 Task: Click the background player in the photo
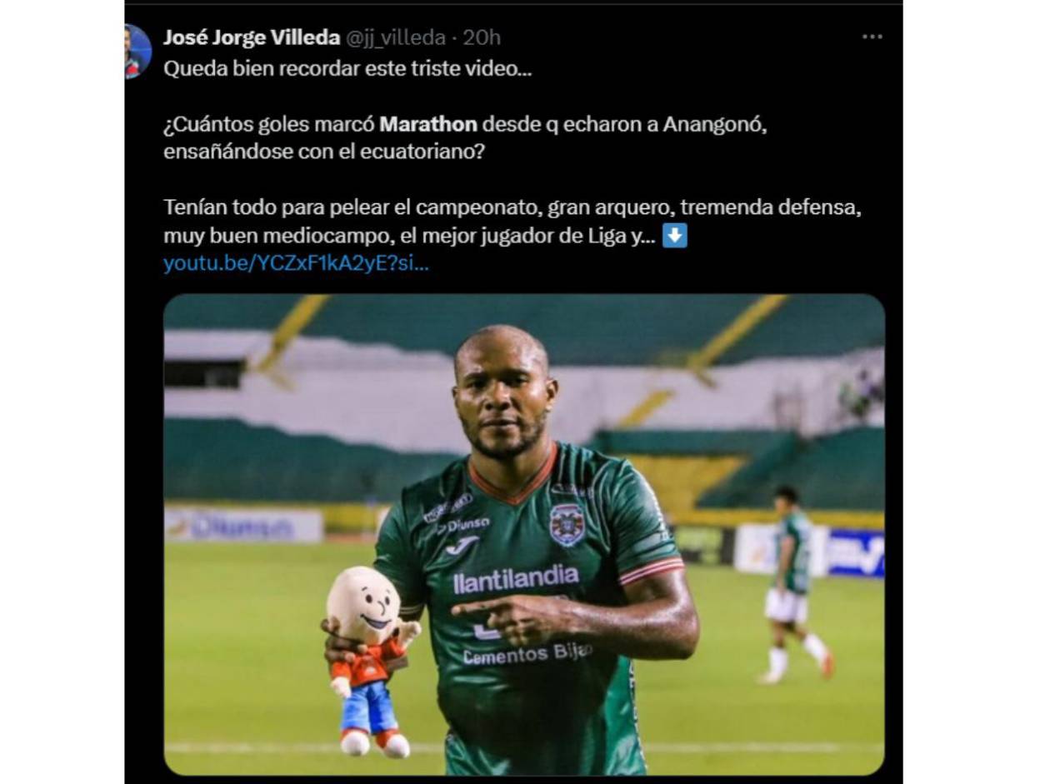click(792, 583)
